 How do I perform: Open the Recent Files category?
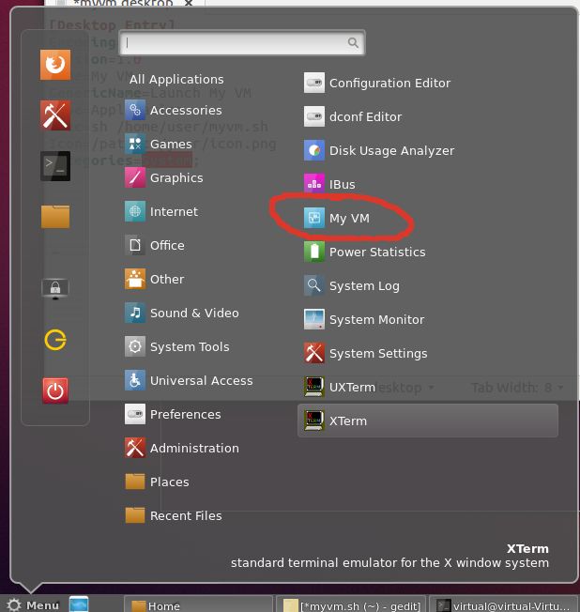[174, 515]
